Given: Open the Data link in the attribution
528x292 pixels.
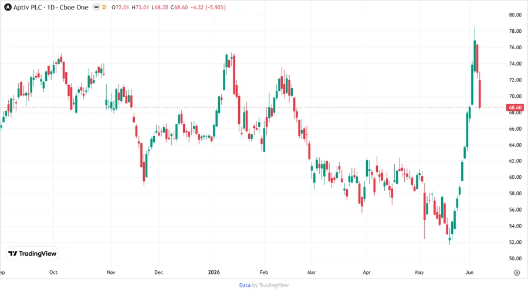Looking at the screenshot, I should point(245,285).
